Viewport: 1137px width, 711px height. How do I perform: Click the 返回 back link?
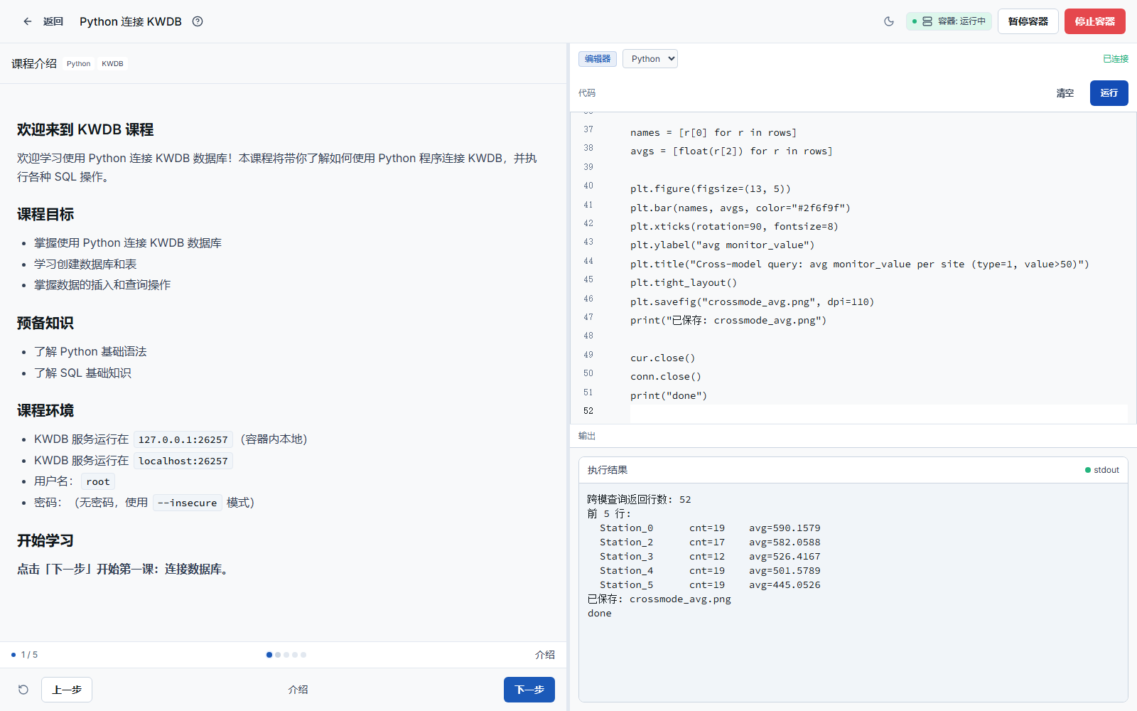(53, 21)
